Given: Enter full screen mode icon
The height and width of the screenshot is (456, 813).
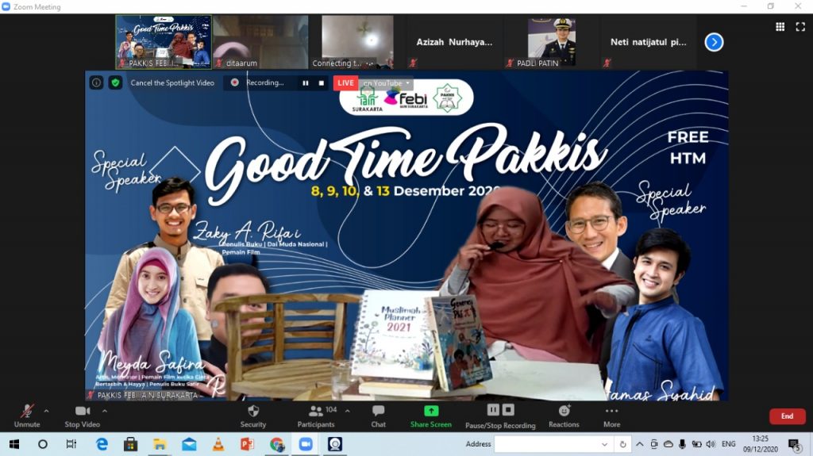Looking at the screenshot, I should [800, 27].
